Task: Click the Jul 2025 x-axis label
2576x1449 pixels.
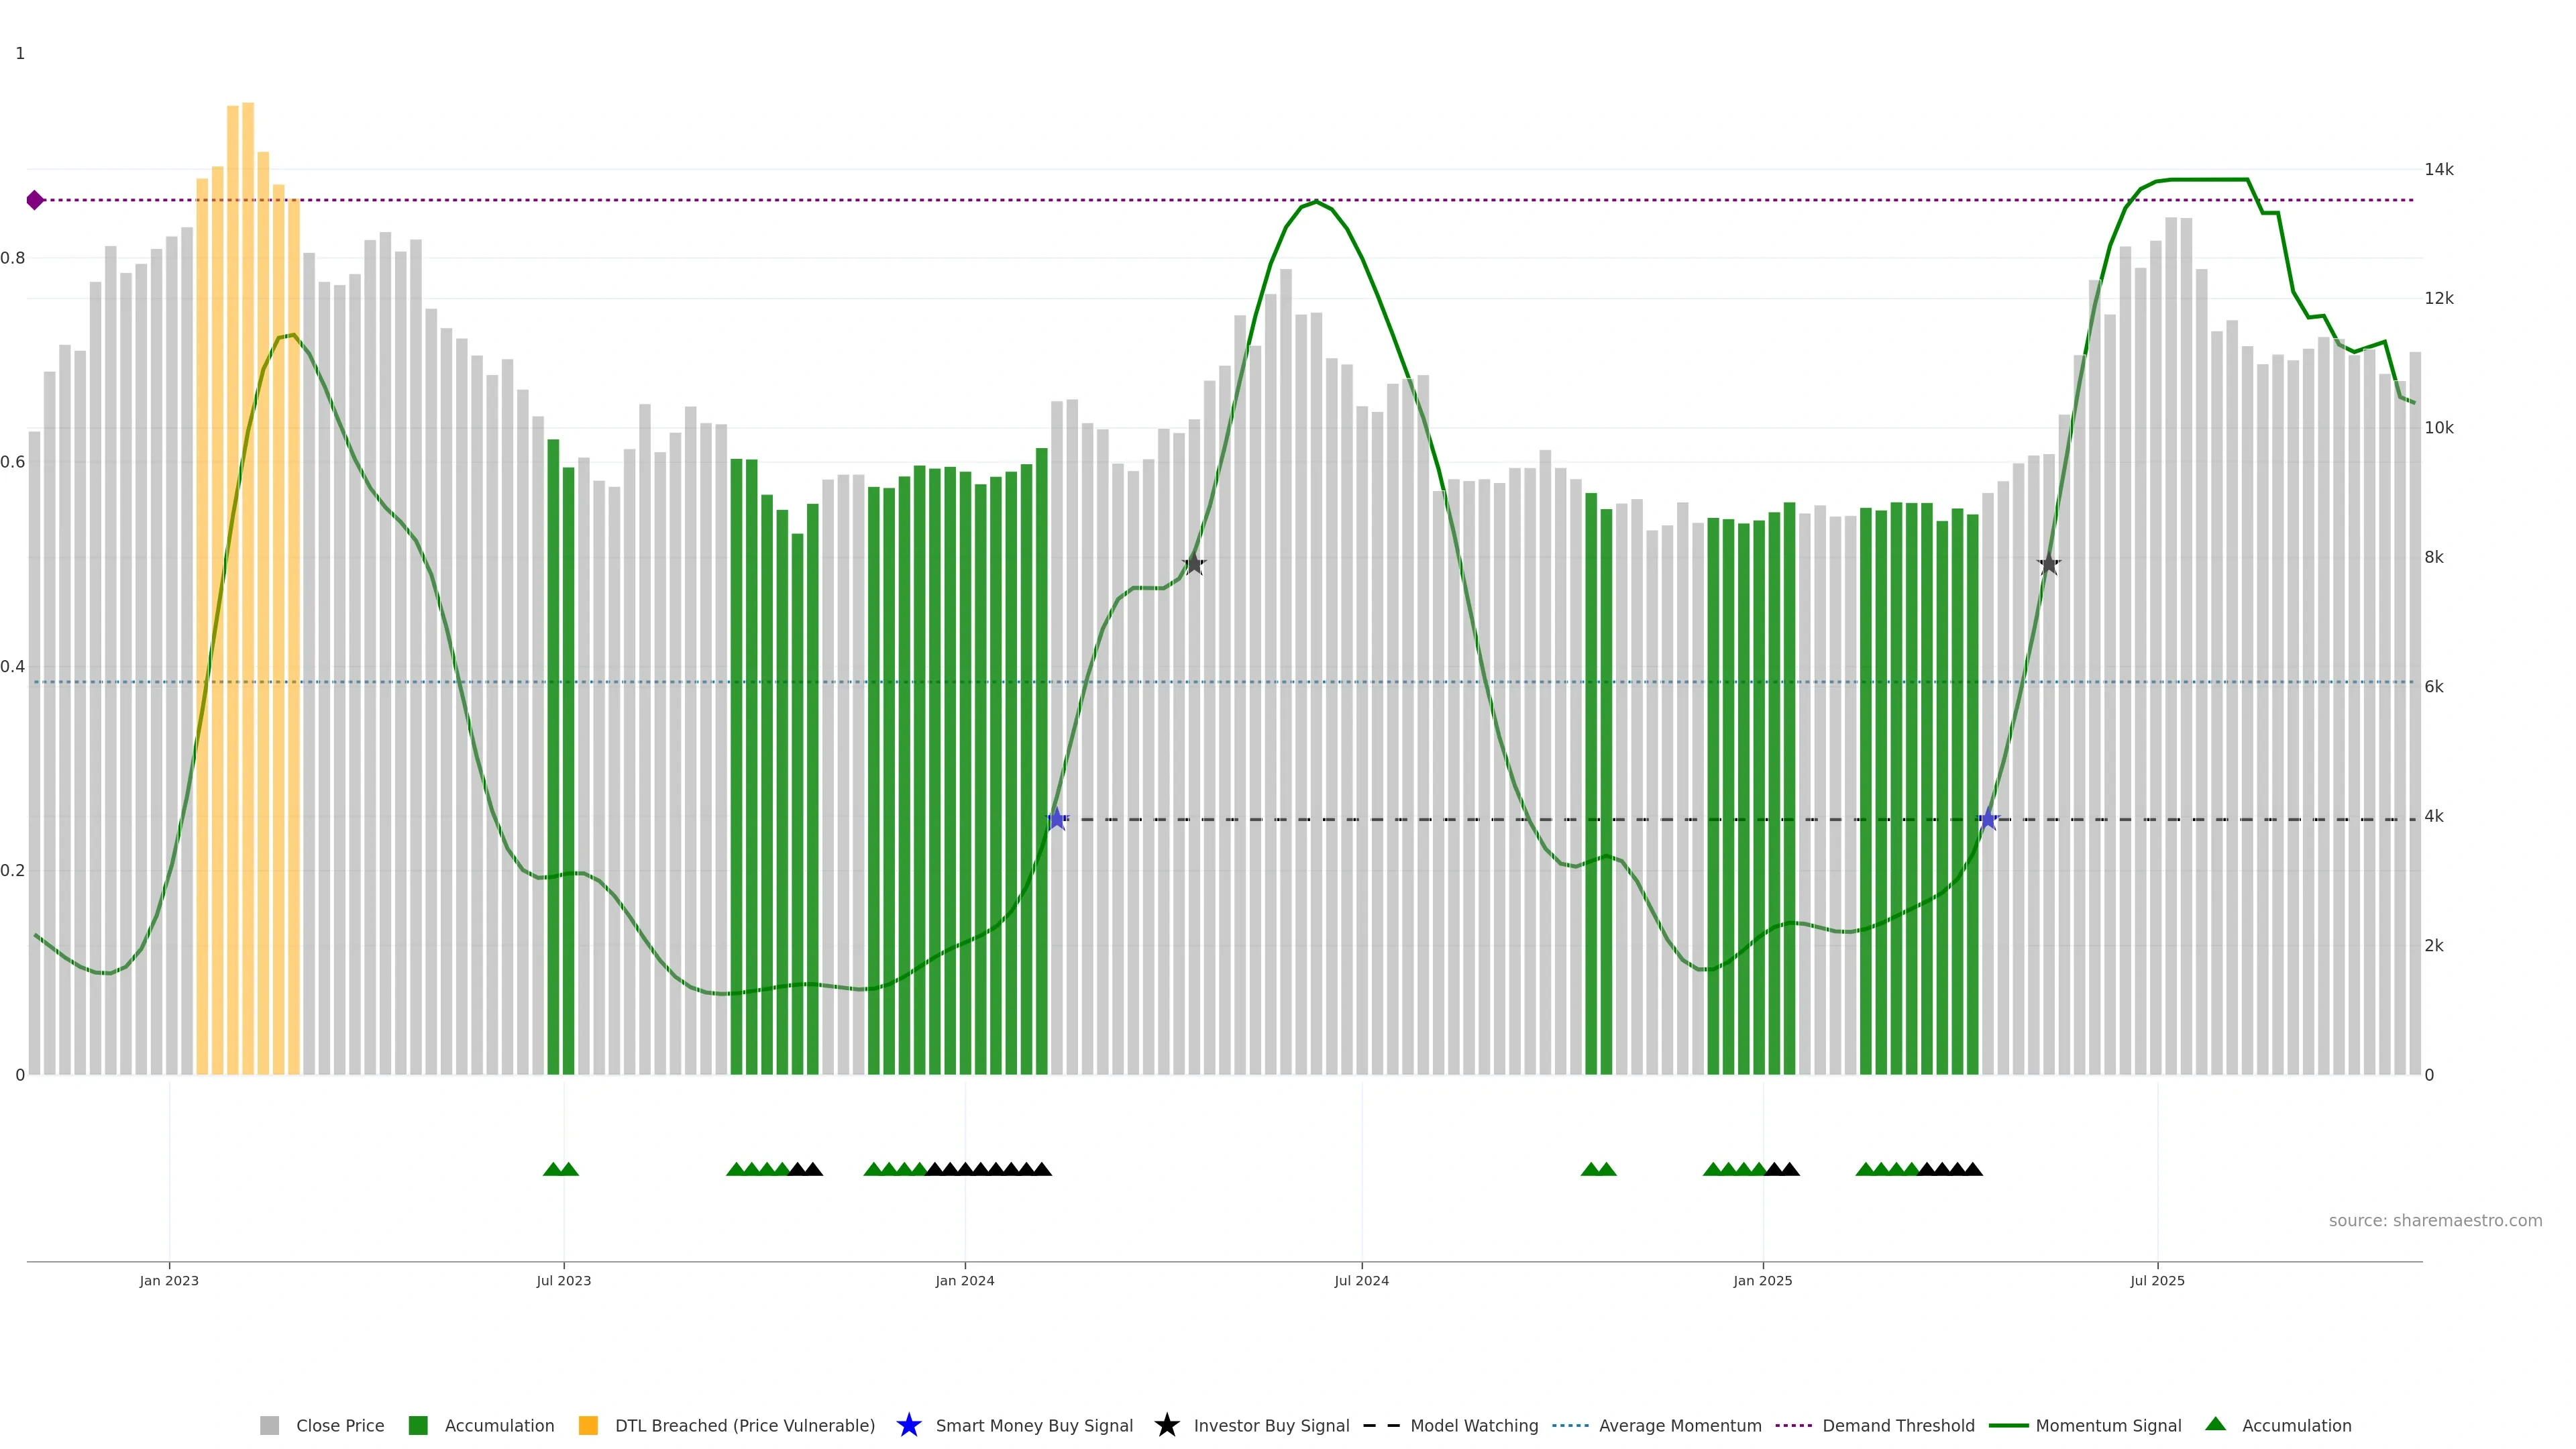Action: [2157, 1281]
